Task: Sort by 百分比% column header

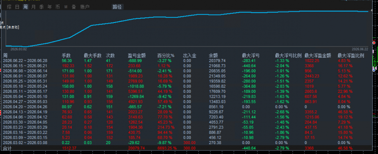Action: click(166, 56)
